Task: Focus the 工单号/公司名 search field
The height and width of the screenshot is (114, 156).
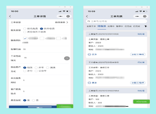Action: tap(116, 21)
